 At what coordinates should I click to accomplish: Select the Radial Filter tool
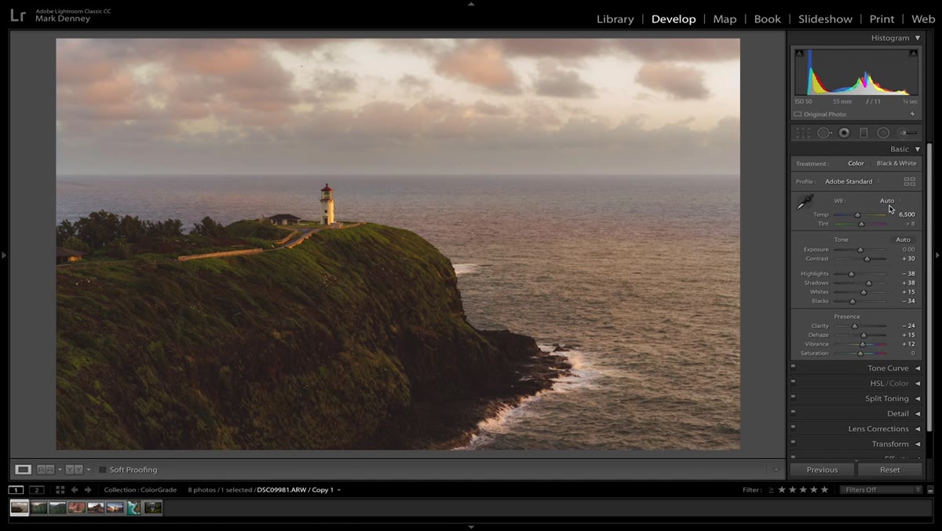(883, 133)
